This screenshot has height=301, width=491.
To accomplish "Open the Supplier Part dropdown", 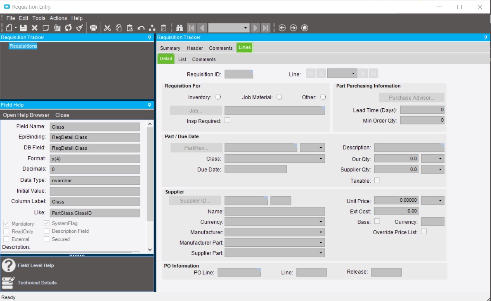I will tap(321, 253).
